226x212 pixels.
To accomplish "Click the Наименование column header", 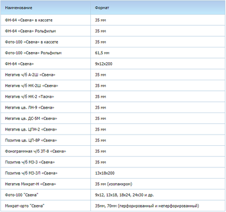I will 19,8.
